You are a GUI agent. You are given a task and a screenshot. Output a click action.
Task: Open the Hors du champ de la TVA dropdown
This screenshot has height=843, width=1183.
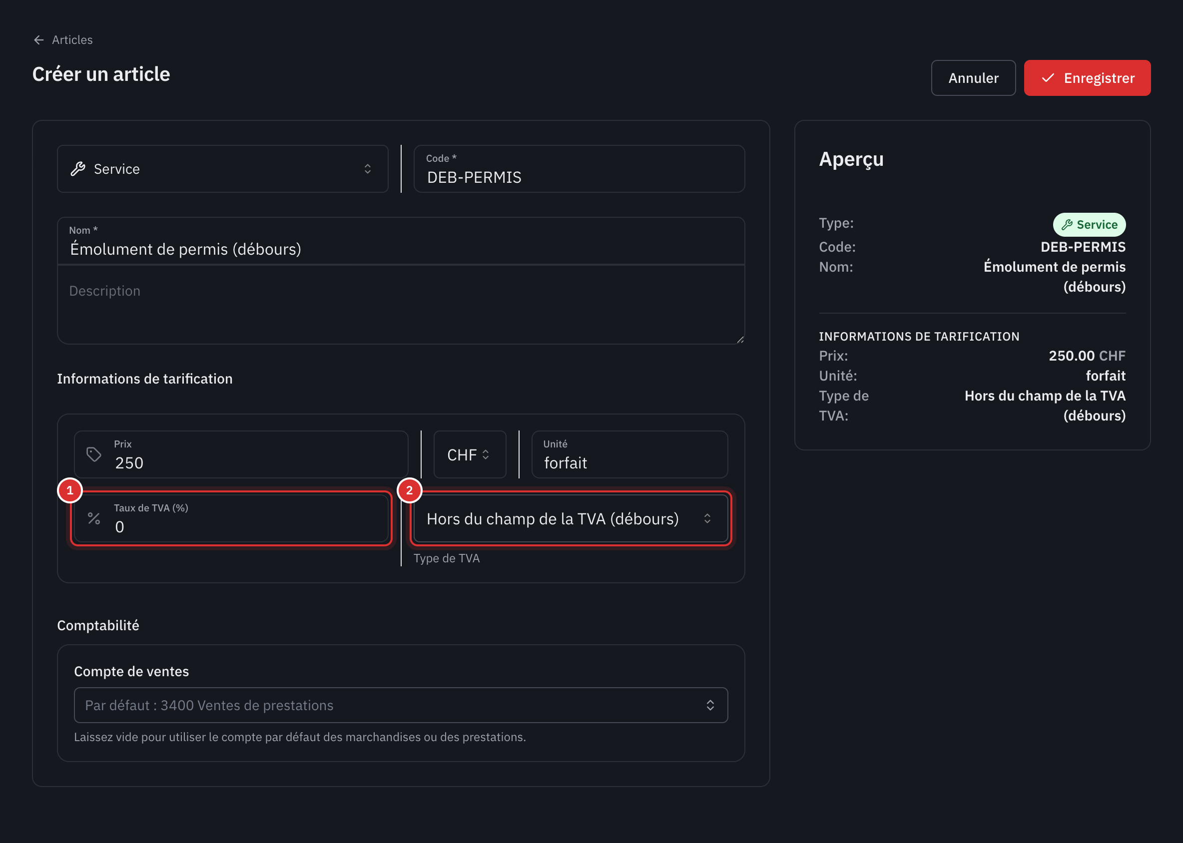point(571,518)
